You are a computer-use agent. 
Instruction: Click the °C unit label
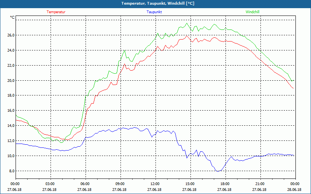12,17
